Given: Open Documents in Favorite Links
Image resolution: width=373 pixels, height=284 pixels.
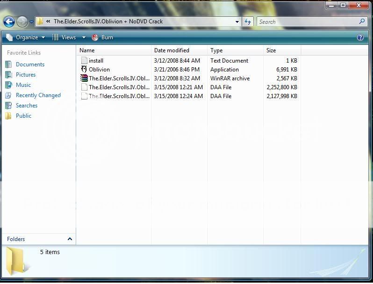Looking at the screenshot, I should click(x=30, y=64).
